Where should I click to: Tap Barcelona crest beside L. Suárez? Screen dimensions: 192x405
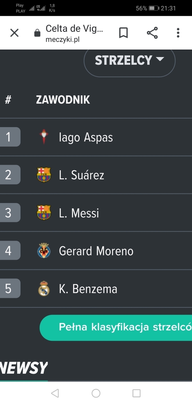point(44,175)
